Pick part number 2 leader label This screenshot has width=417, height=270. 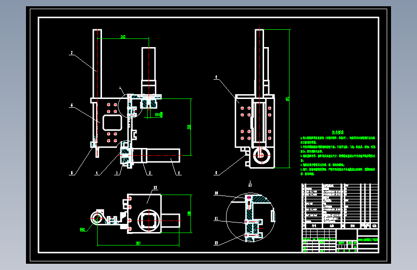pyautogui.click(x=150, y=173)
